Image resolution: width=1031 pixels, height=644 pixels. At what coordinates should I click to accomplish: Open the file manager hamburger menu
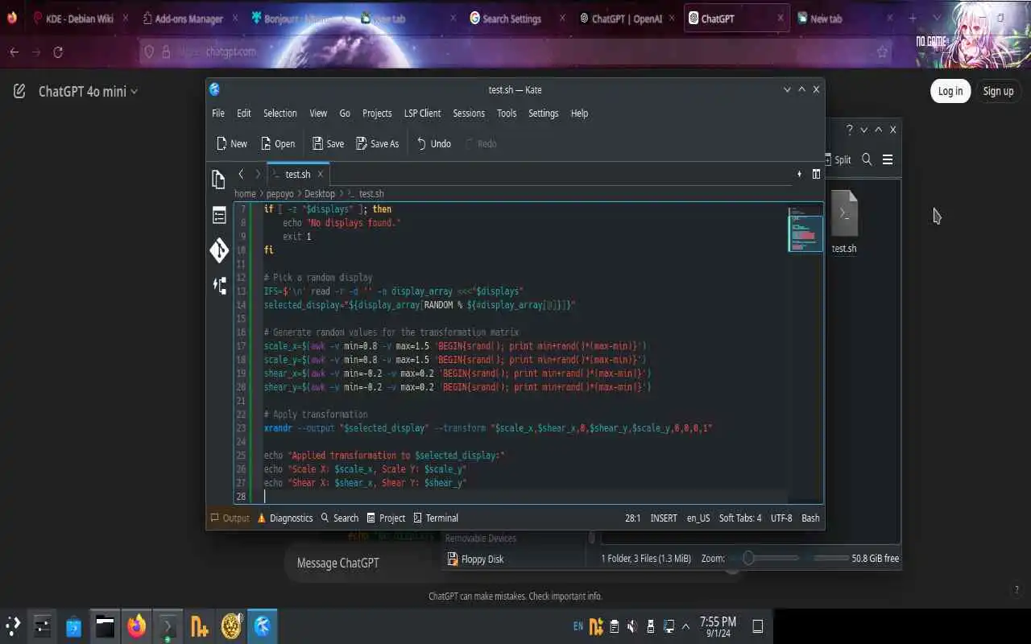click(x=888, y=159)
